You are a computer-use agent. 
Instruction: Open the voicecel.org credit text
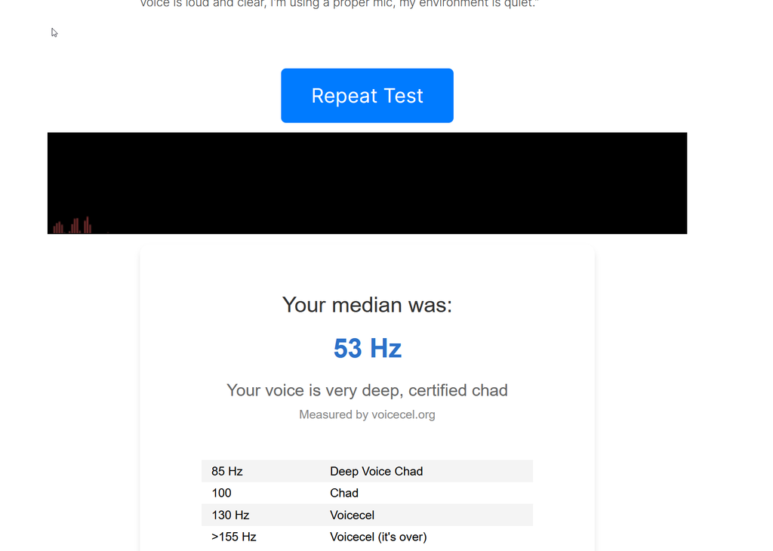403,414
